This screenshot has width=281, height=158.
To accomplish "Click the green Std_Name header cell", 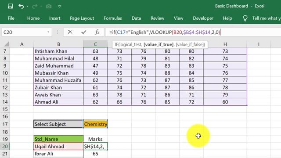I will coord(58,139).
